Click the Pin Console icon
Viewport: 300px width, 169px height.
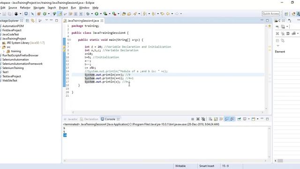[239, 119]
